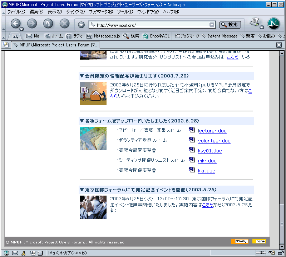
Task: Open the ツール(T) menu
Action: 125,12
